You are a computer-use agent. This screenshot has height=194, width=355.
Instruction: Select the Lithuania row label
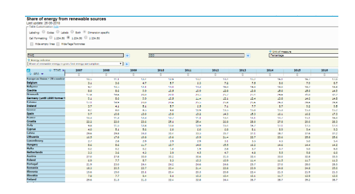pyautogui.click(x=33, y=137)
